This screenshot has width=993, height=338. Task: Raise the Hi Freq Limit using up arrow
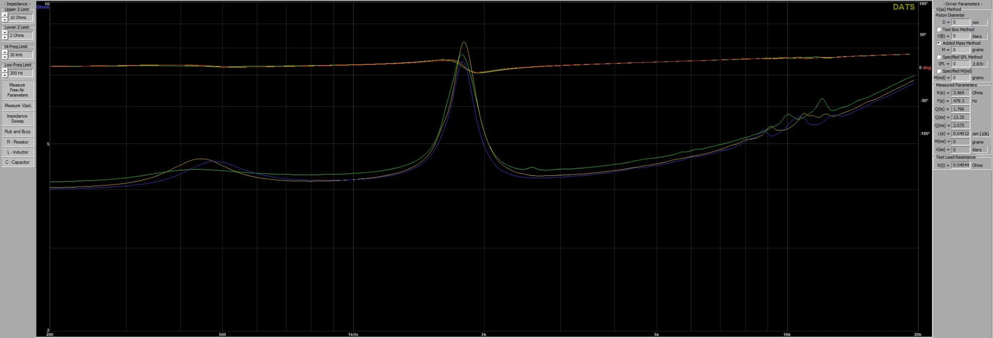coord(5,52)
